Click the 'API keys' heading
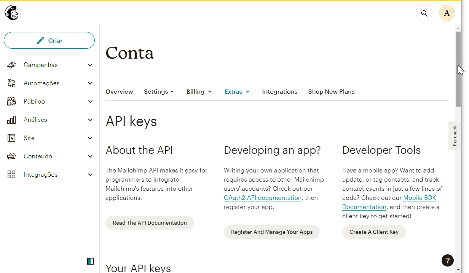Screen dimensions: 469x273 (131, 121)
